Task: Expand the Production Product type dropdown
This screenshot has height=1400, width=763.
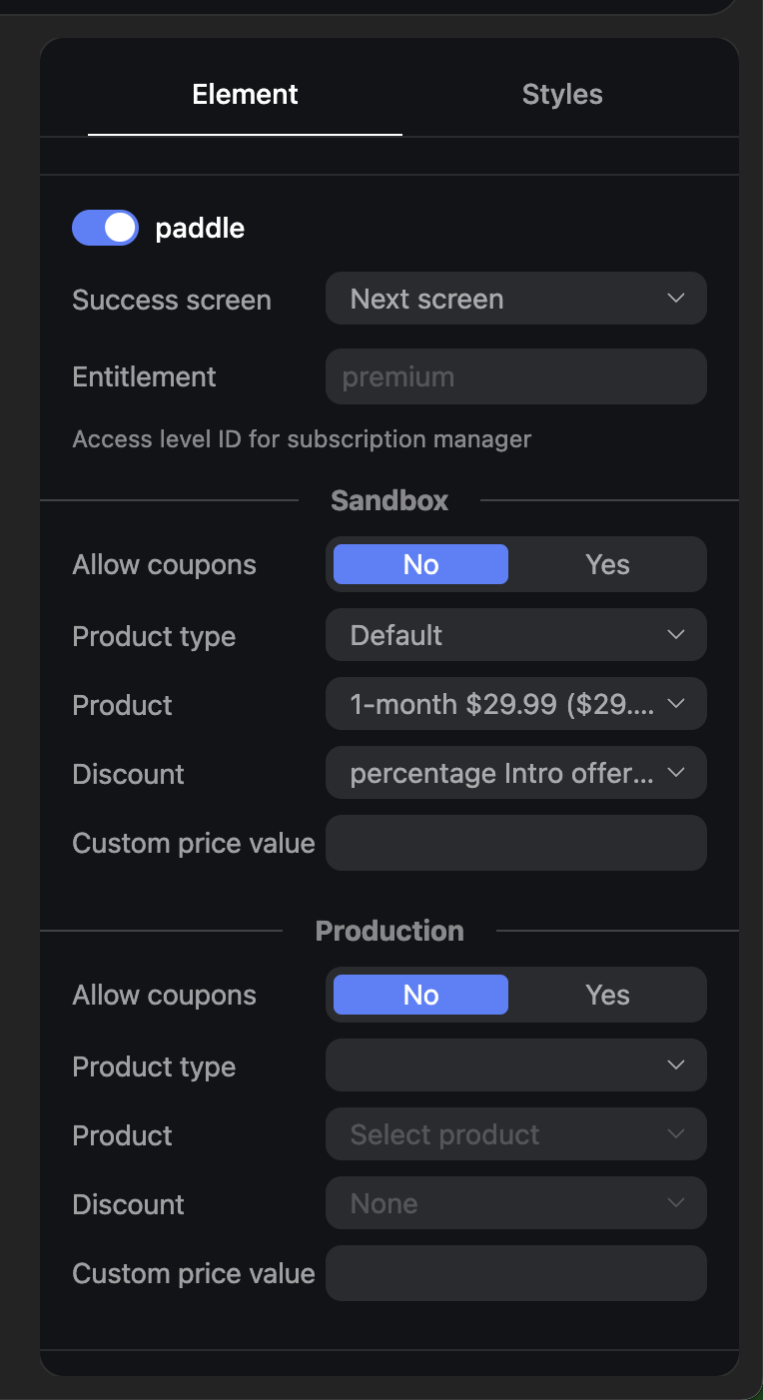Action: pyautogui.click(x=515, y=1065)
